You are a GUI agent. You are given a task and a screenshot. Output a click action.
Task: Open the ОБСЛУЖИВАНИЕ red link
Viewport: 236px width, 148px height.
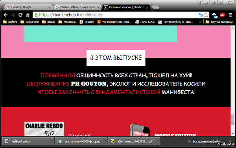(48, 84)
